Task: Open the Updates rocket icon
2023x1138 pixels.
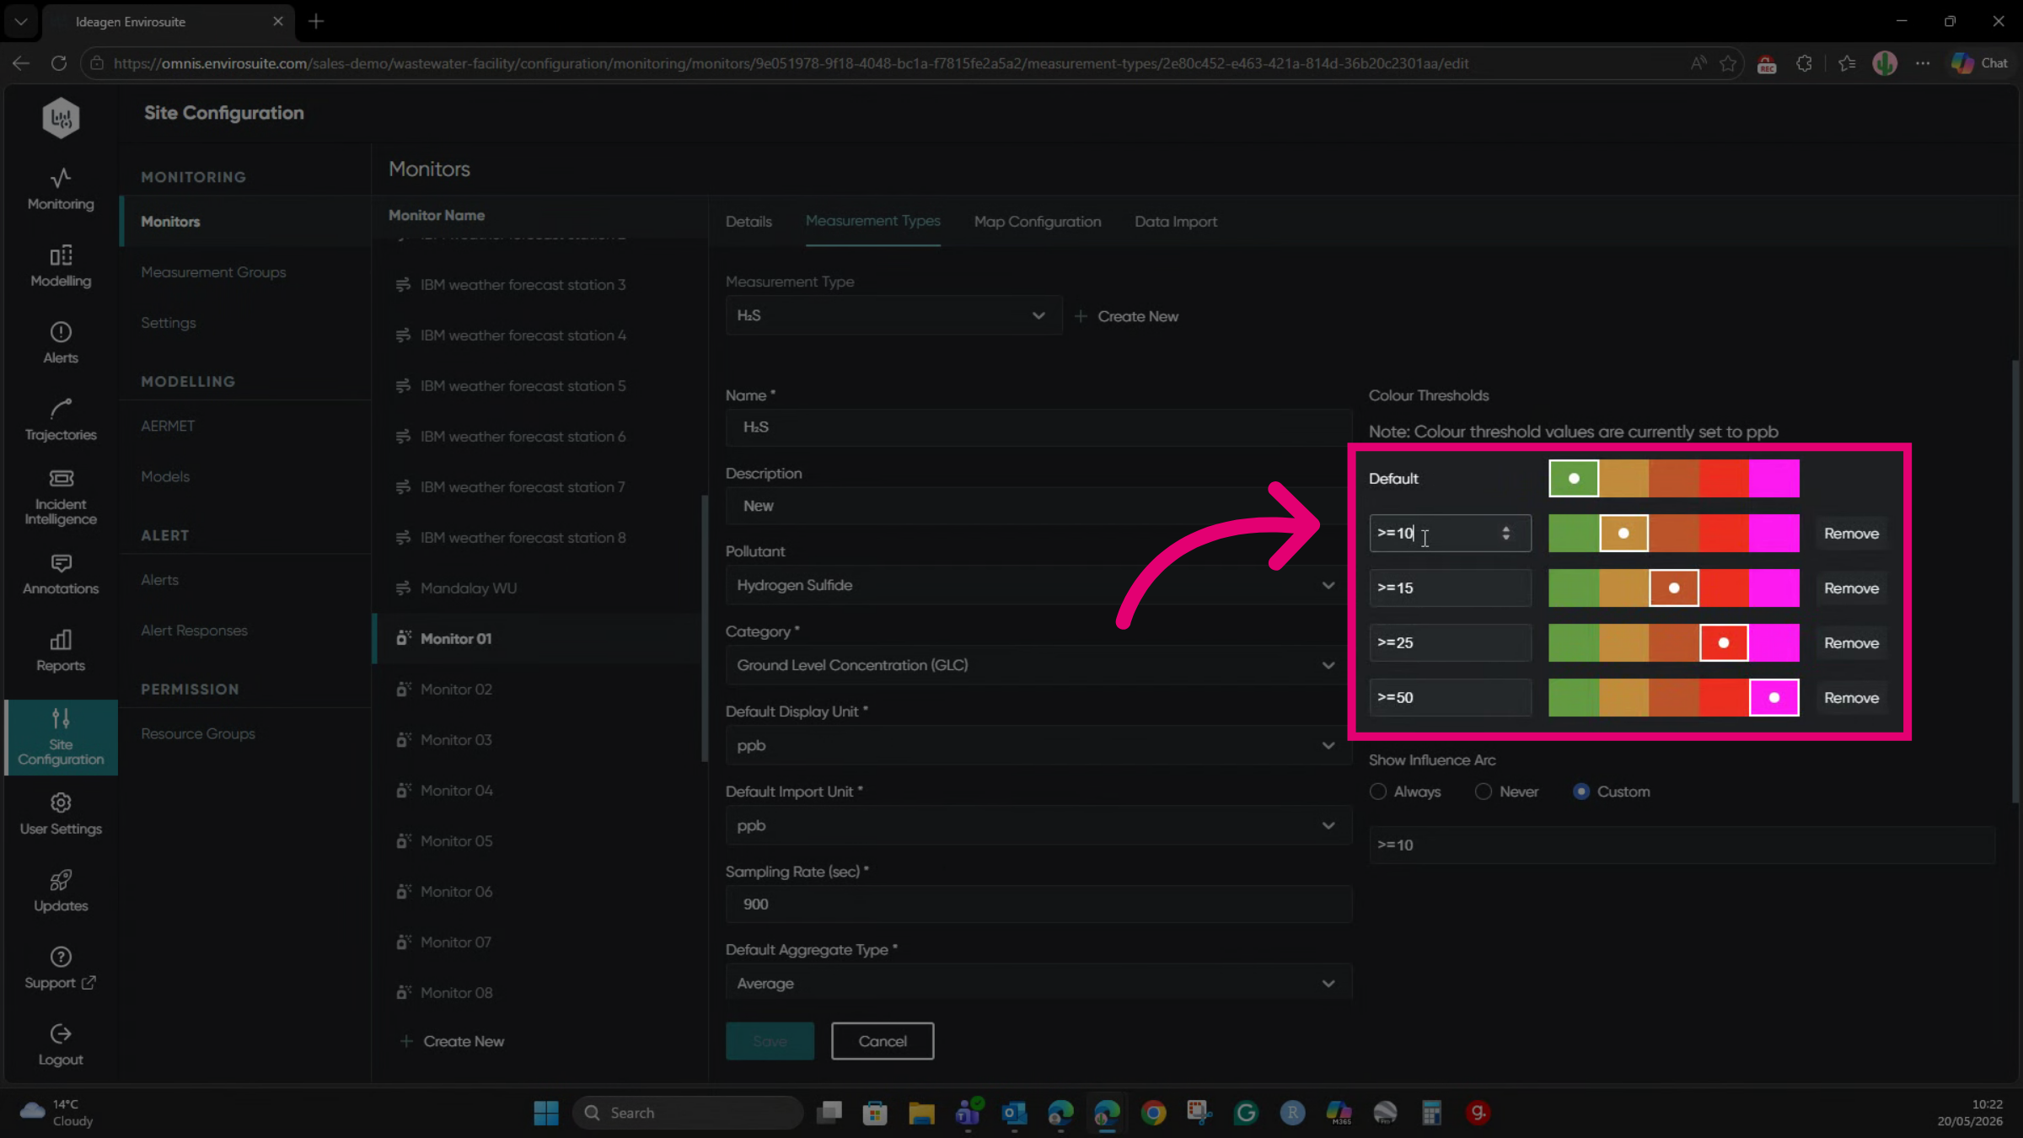Action: [x=61, y=890]
